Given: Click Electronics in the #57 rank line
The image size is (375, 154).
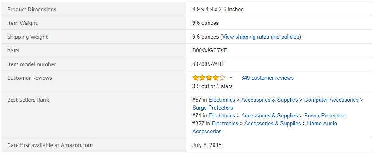Looking at the screenshot, I should [x=221, y=100].
